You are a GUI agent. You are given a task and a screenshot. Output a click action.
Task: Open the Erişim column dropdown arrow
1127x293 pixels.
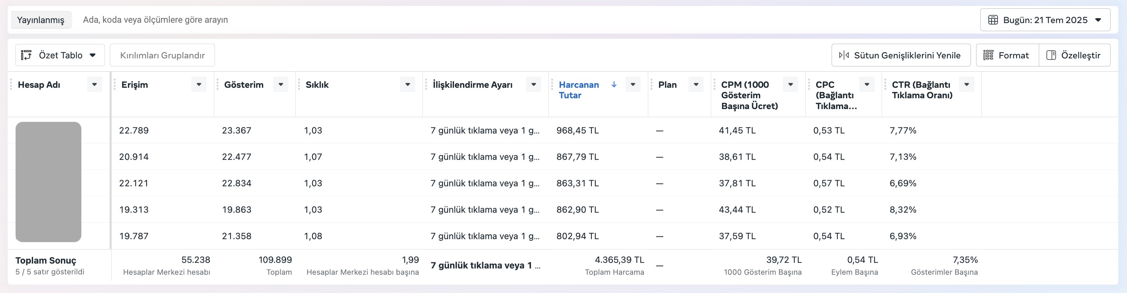(199, 84)
